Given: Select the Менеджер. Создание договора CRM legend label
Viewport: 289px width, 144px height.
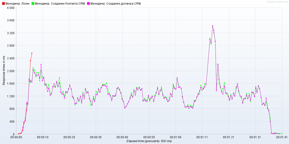Looking at the screenshot, I should point(116,4).
